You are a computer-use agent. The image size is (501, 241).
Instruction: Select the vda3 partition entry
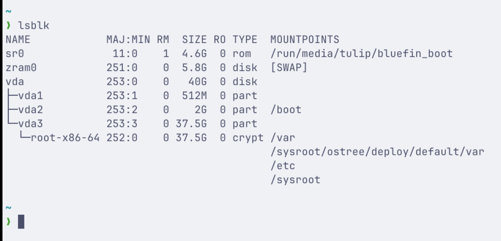30,124
